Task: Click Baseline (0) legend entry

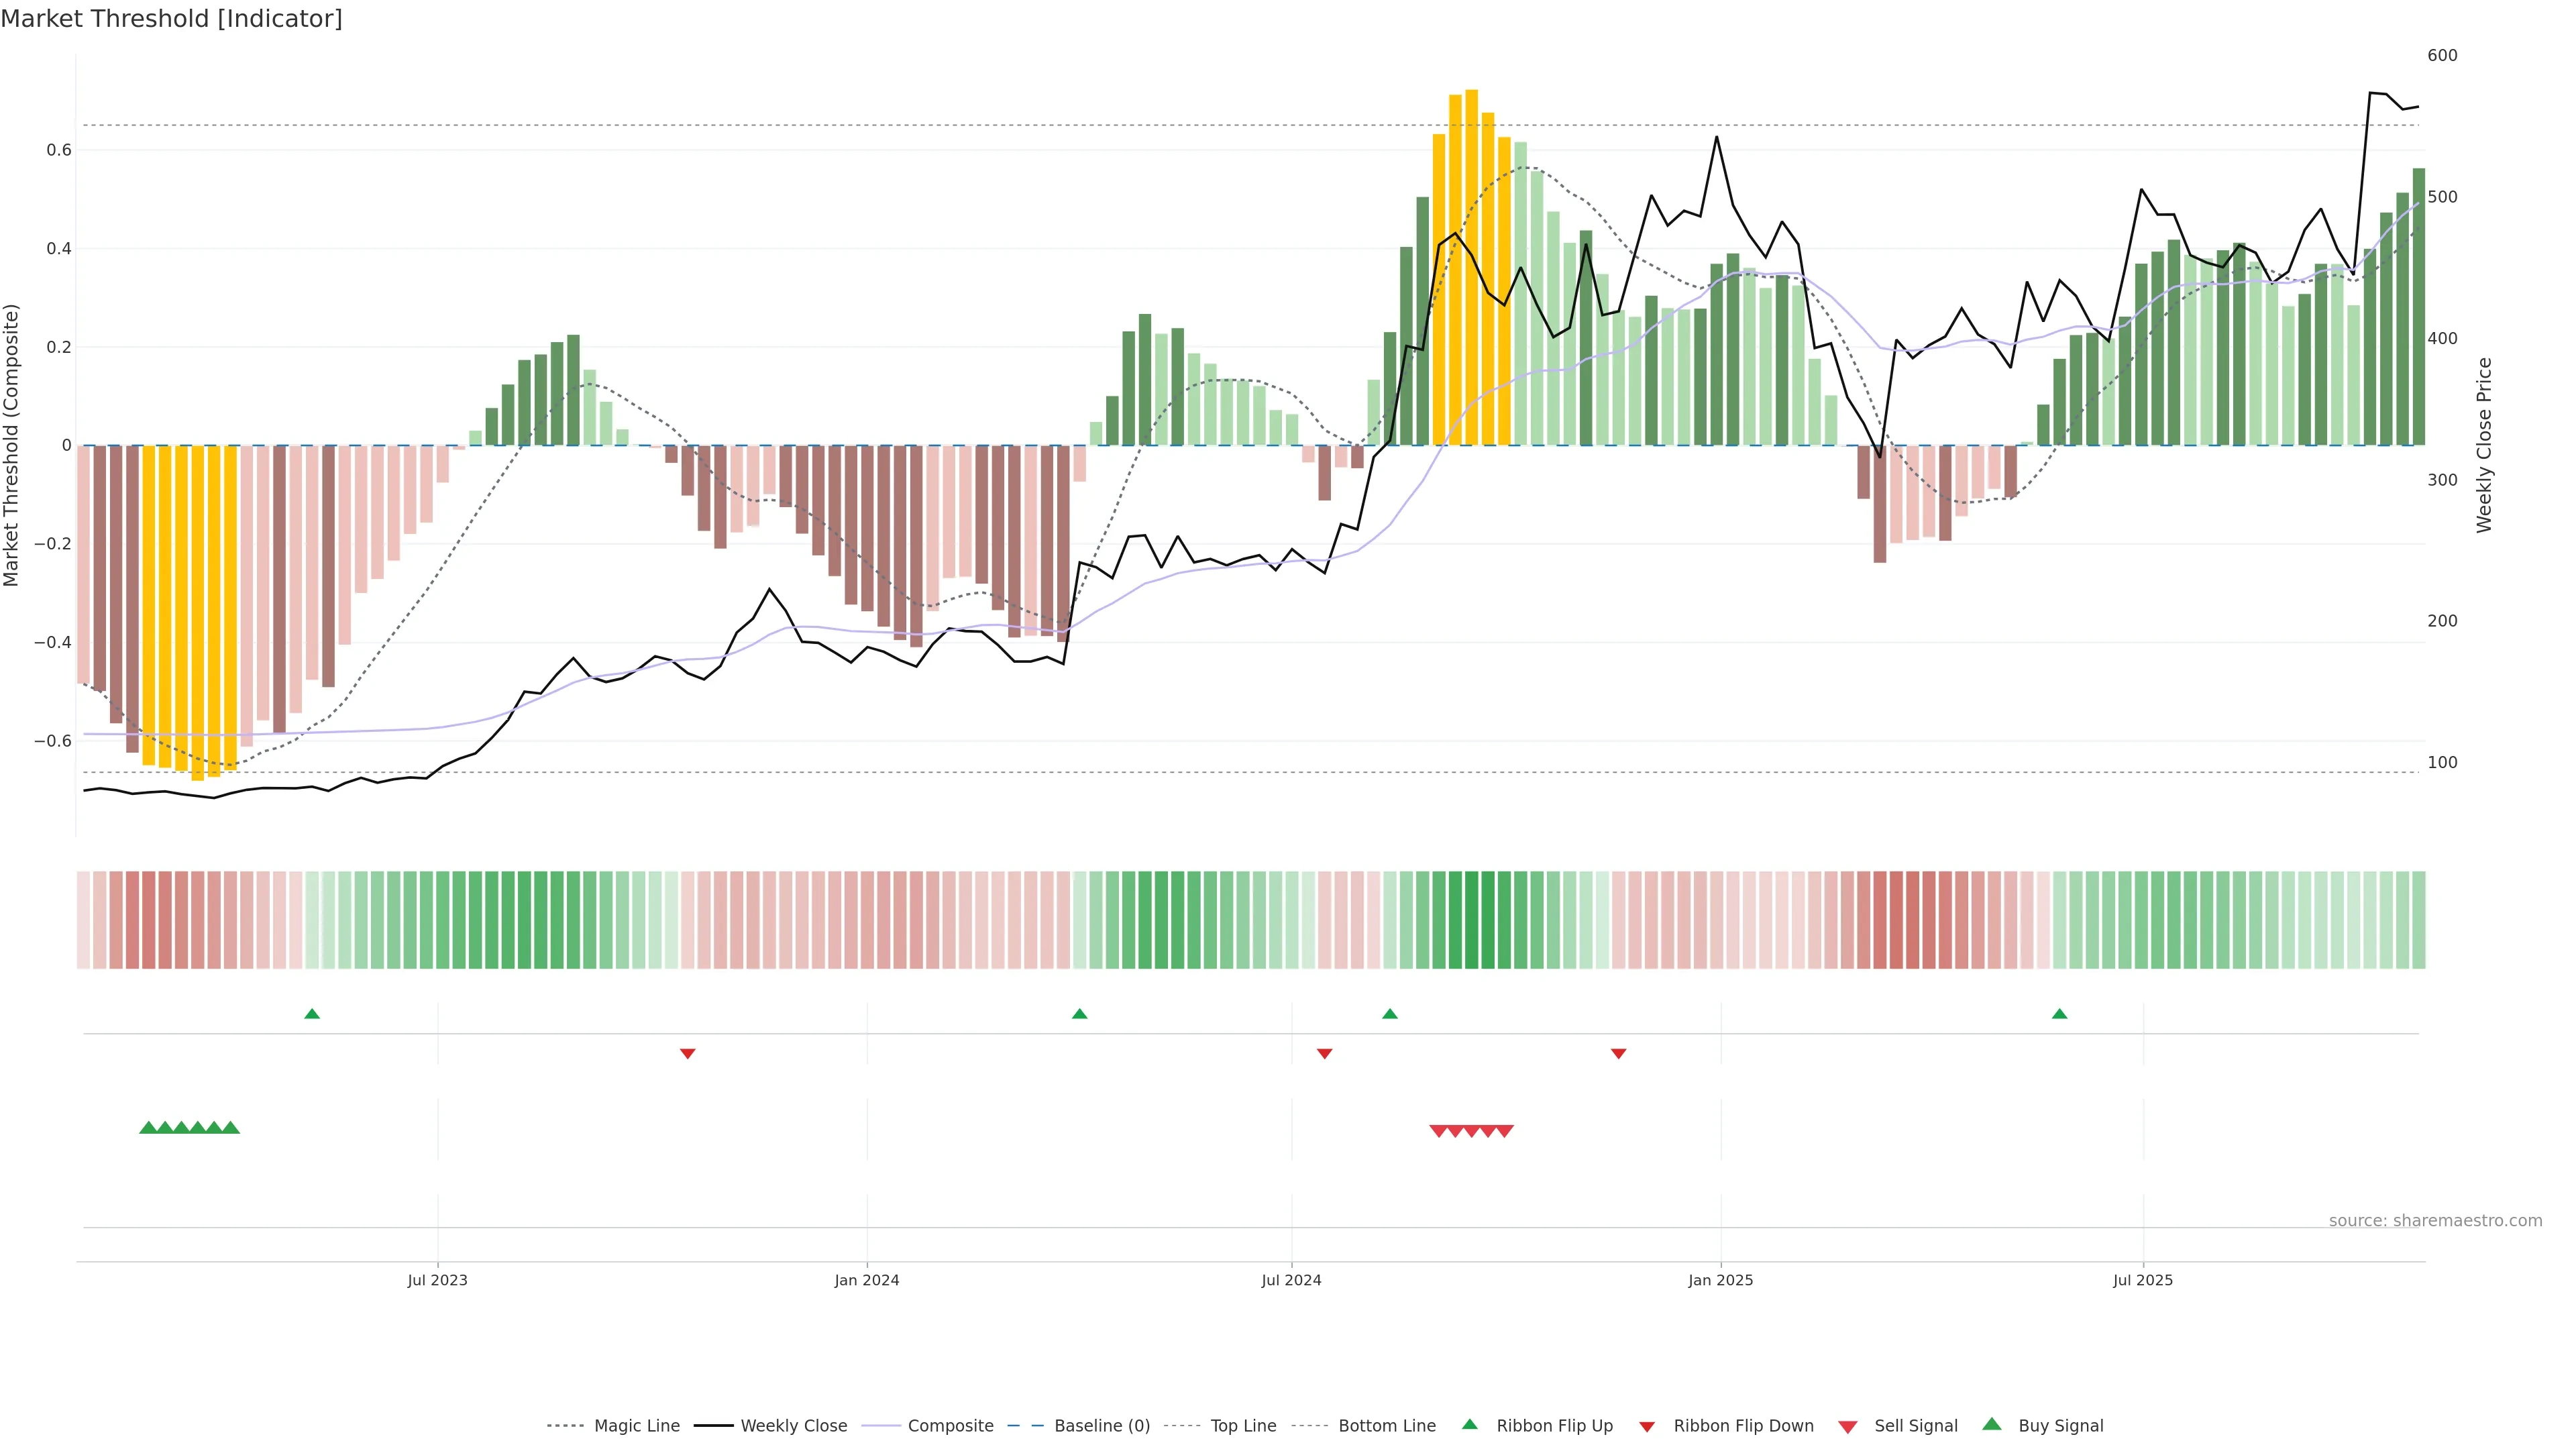Action: (x=1101, y=1426)
